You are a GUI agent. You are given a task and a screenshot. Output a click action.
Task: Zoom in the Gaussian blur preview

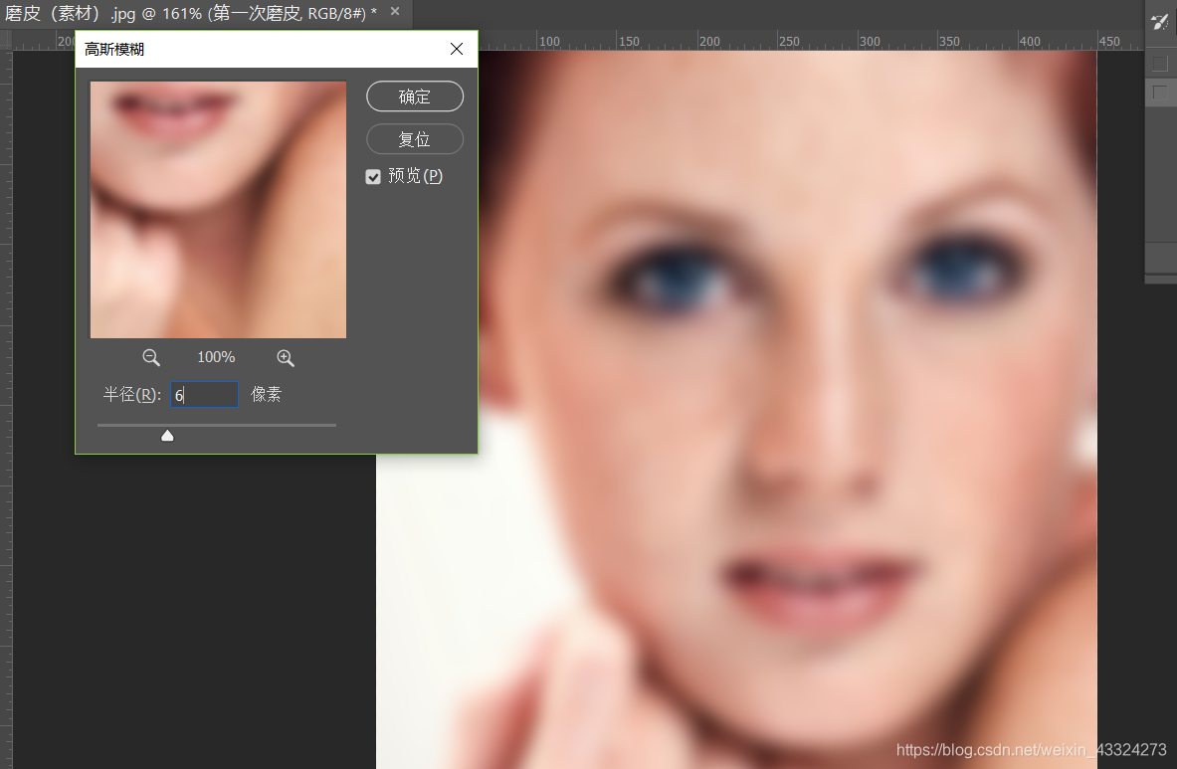click(x=286, y=358)
